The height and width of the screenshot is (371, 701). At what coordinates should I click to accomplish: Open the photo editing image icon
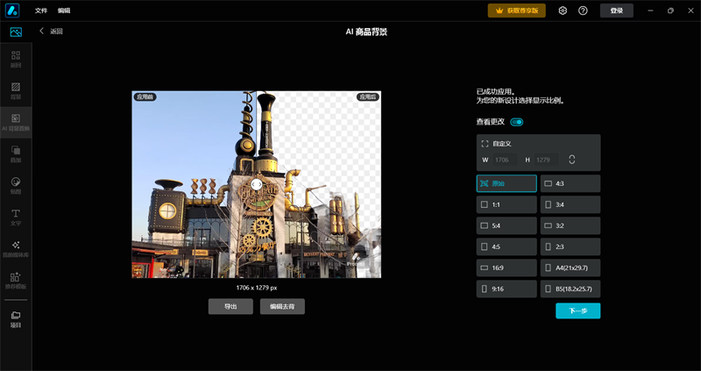(x=16, y=32)
